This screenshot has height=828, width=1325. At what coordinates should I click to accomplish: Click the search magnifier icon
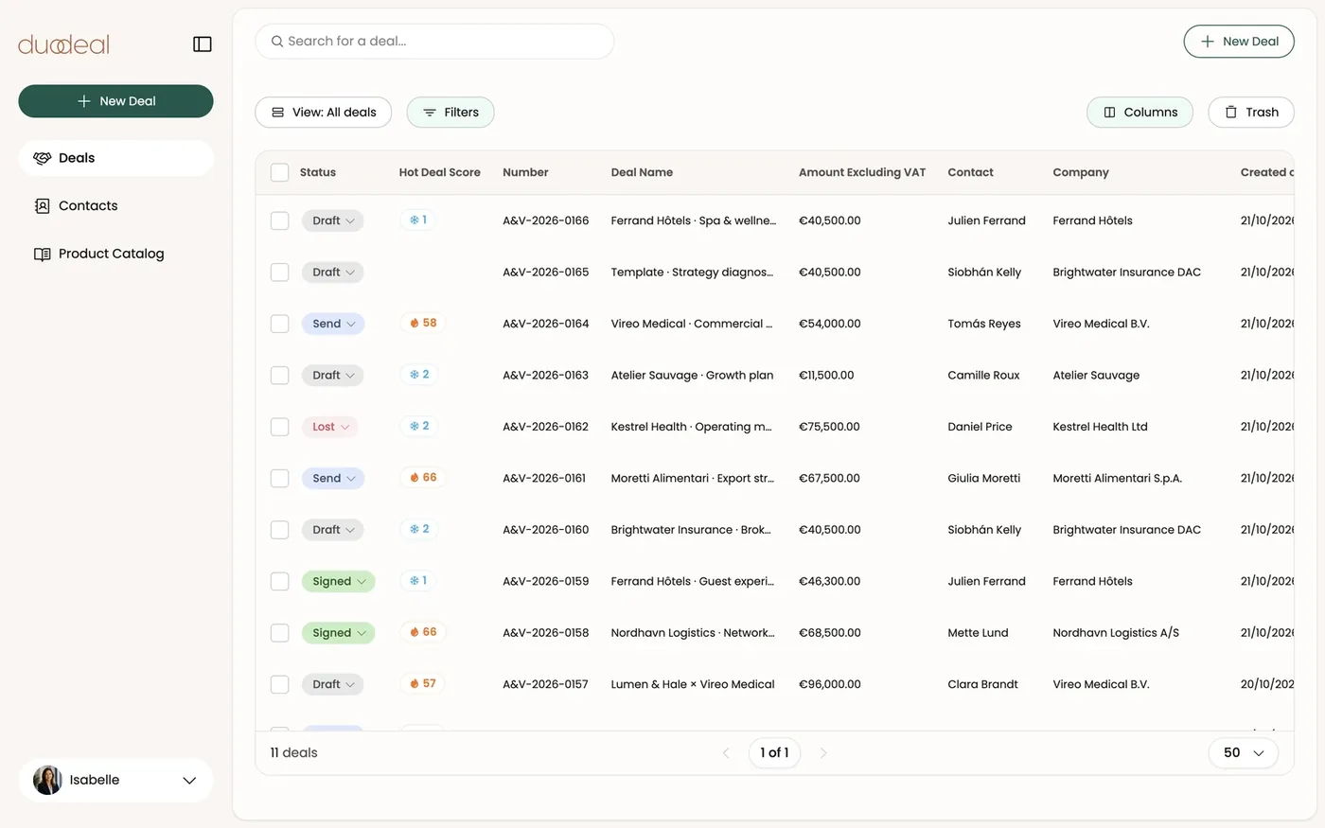277,42
